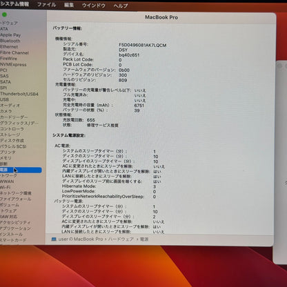The image size is (287, 287).
Task: Click the status text 修理サービス推奨
Action: (x=103, y=126)
